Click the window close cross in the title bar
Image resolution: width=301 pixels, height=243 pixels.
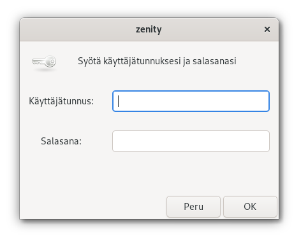267,29
